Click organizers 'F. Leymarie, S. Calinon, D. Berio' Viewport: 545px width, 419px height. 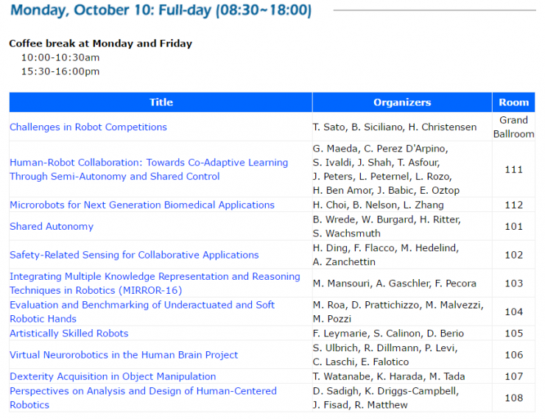coord(388,334)
